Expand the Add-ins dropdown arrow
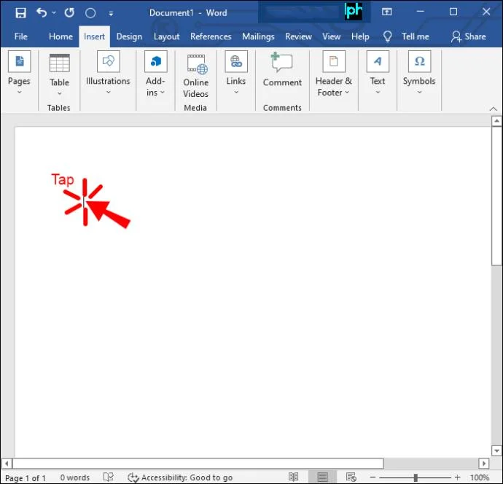 (163, 93)
